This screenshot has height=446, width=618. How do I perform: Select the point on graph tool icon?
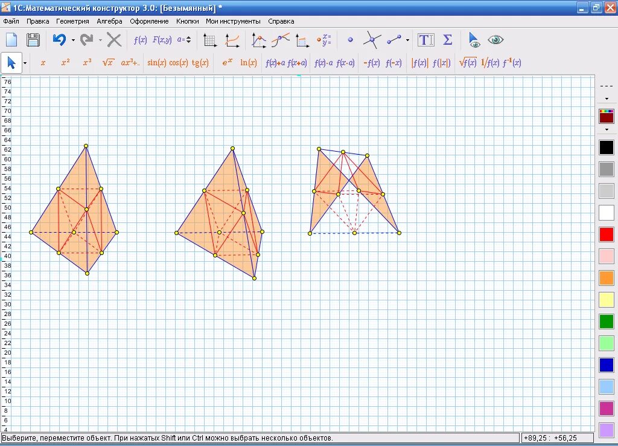point(258,40)
